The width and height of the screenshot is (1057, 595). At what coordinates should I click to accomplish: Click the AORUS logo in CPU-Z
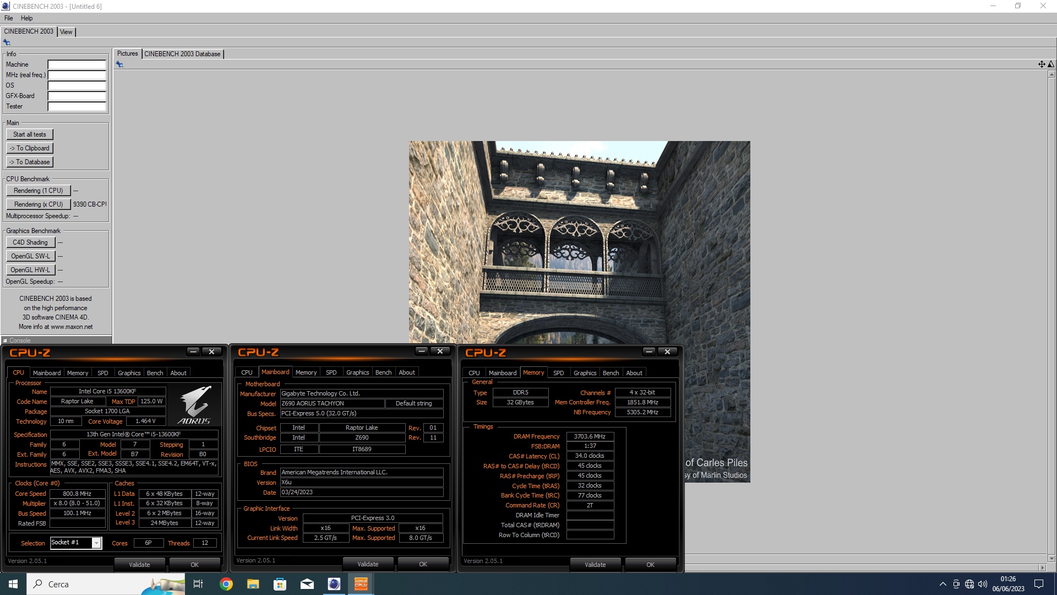(194, 405)
